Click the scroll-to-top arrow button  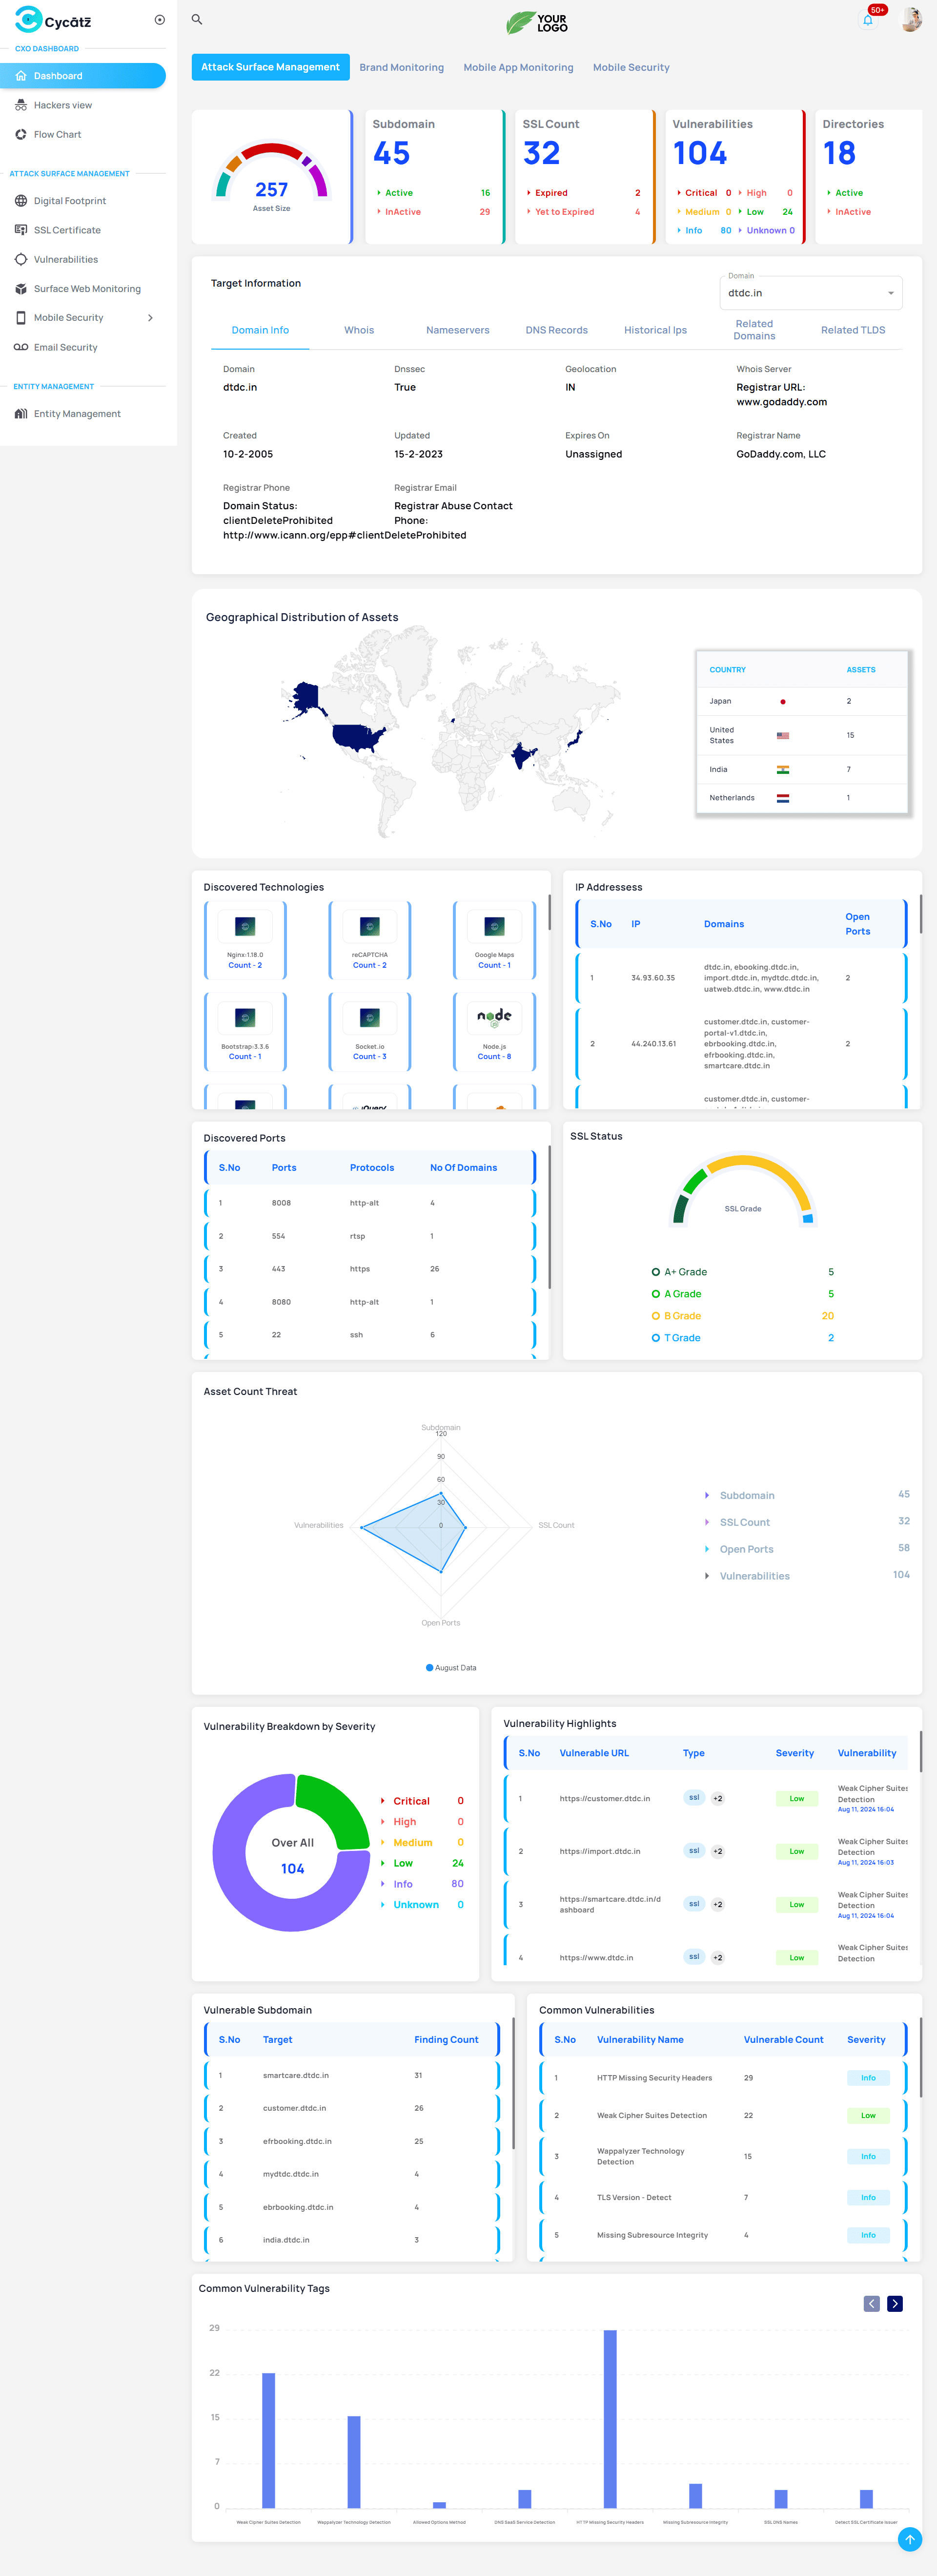pos(909,2540)
